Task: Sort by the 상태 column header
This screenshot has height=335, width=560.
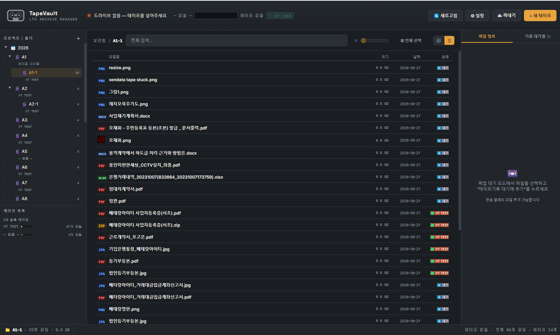Action: 445,57
